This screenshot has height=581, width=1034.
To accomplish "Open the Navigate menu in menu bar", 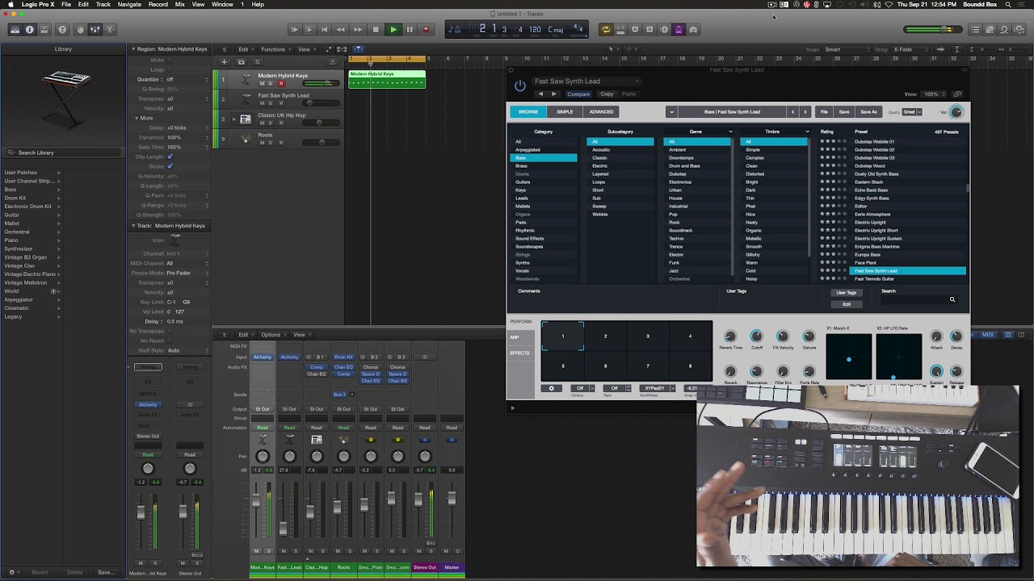I will (x=129, y=4).
